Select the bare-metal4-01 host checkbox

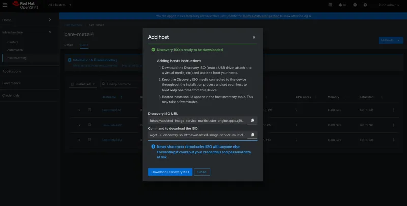(89, 110)
